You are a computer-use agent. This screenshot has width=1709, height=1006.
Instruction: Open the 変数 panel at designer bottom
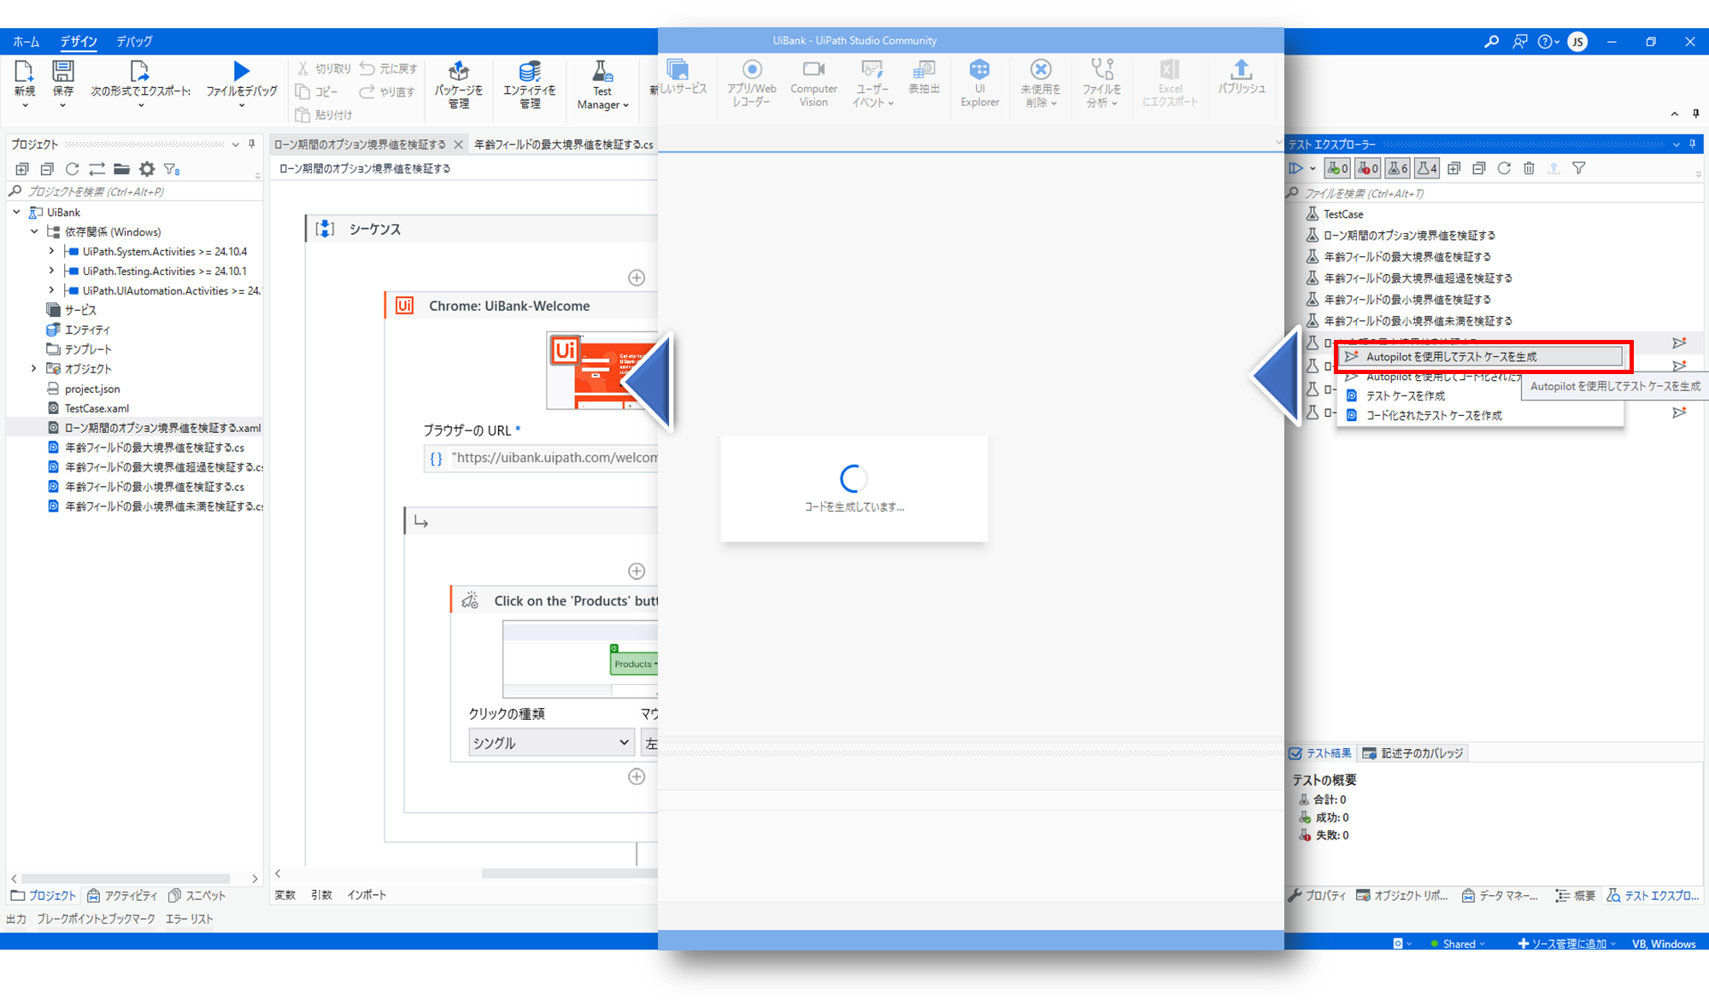[x=285, y=894]
